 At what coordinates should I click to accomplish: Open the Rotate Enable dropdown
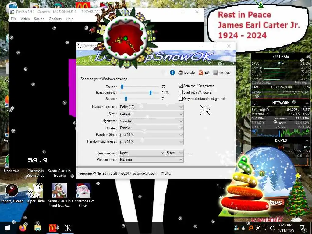click(151, 128)
